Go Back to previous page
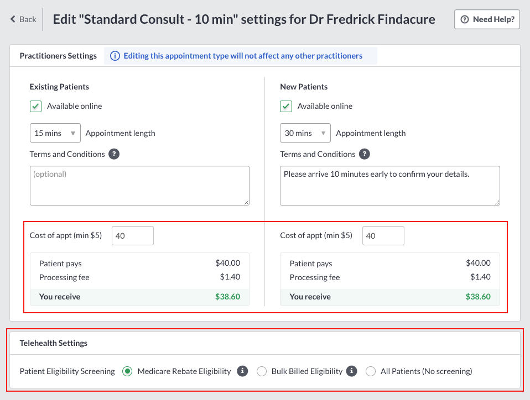 click(x=23, y=19)
